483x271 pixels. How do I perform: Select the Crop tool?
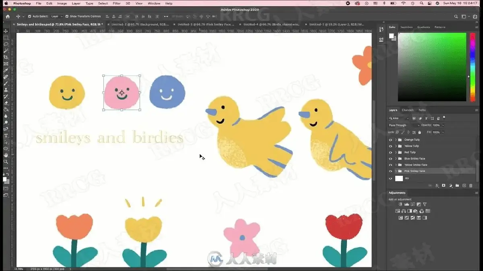(x=6, y=57)
